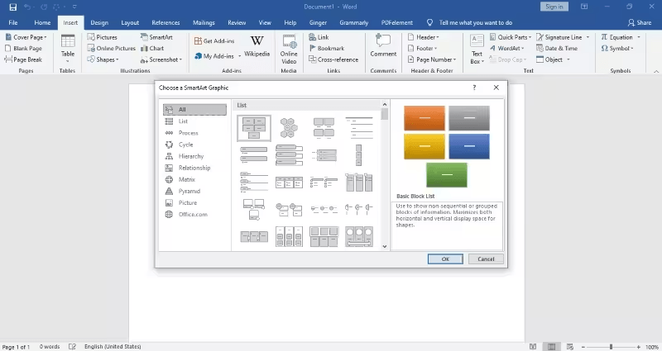Image resolution: width=662 pixels, height=351 pixels.
Task: Click the Help question mark in the dialog
Action: (x=474, y=87)
